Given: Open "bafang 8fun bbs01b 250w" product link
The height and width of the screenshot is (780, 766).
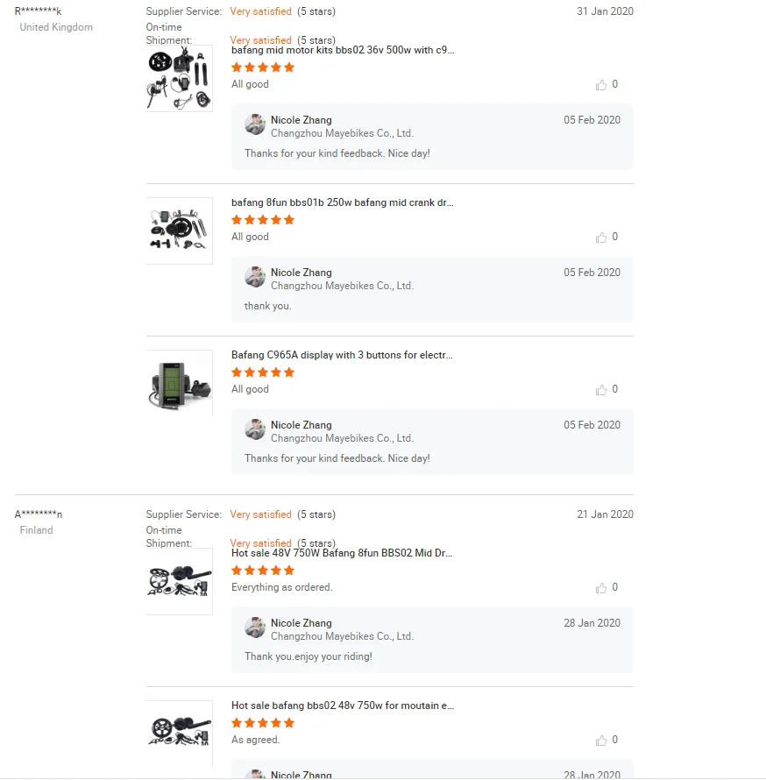Looking at the screenshot, I should tap(343, 202).
